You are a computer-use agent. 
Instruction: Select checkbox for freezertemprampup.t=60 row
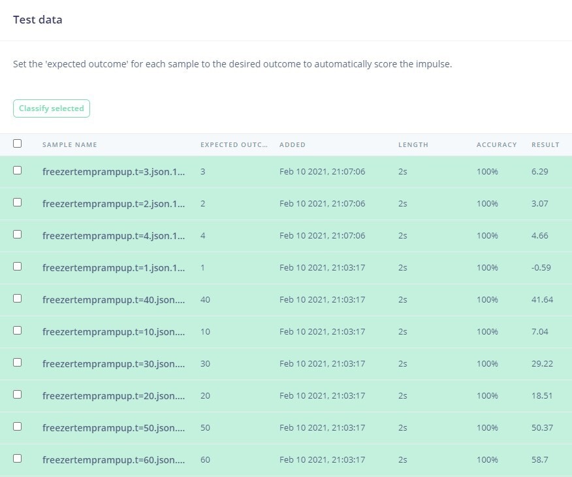pyautogui.click(x=17, y=459)
